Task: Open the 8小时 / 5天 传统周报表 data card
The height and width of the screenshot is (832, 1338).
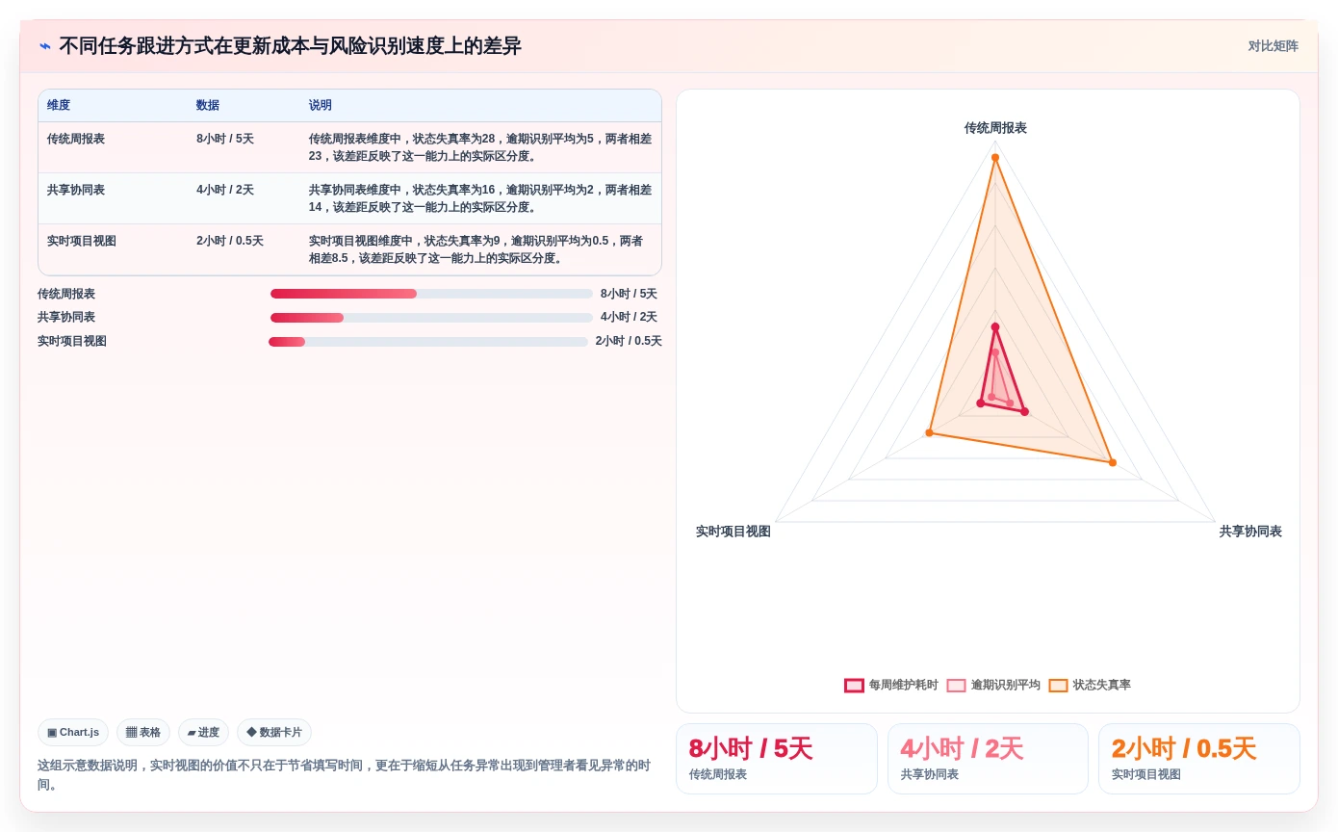Action: pos(777,759)
